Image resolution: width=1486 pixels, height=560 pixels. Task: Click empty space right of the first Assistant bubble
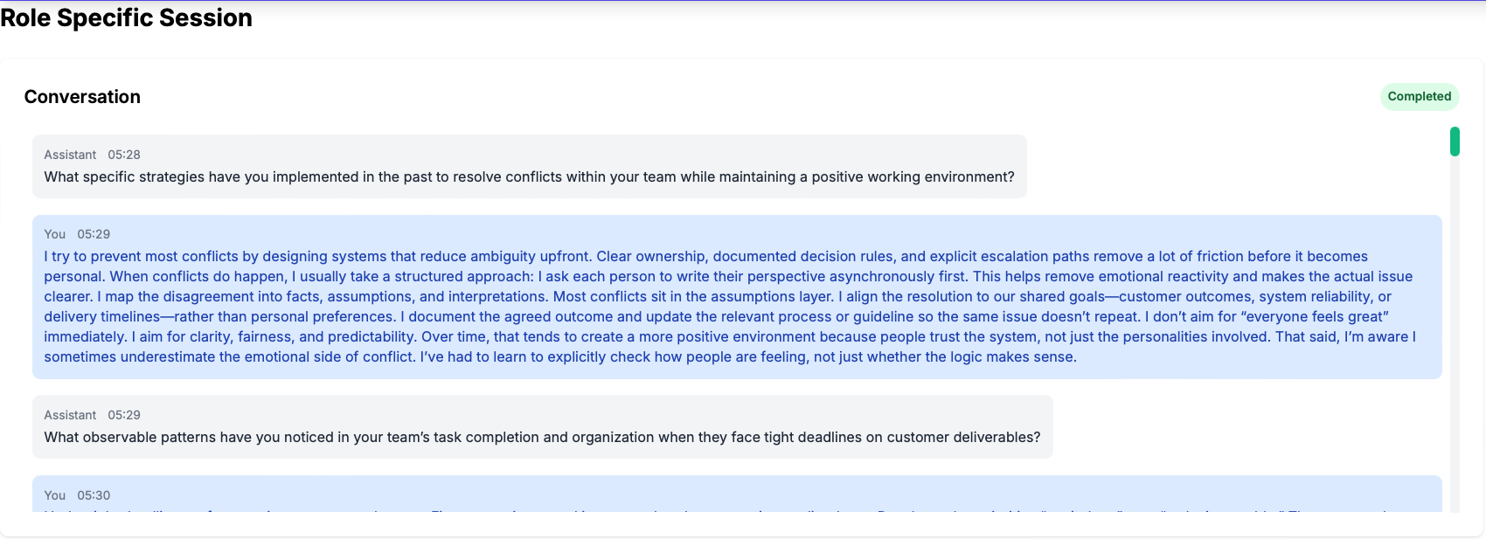pos(1224,166)
